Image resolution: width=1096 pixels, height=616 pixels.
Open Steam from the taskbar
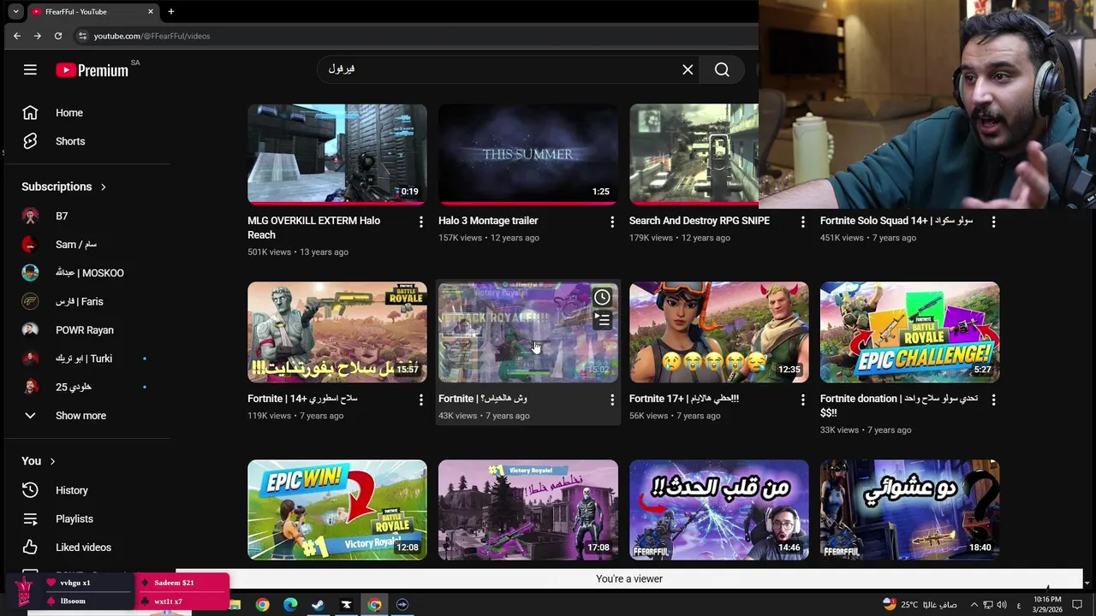pos(318,605)
